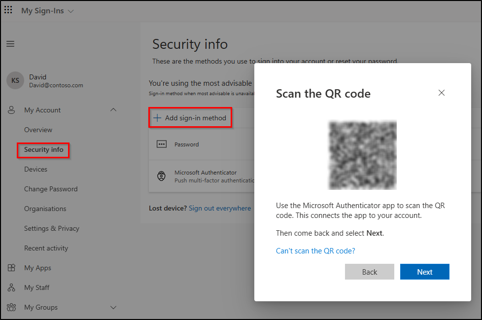Click the My Account person icon
Screen dimensions: 482x320
[11, 110]
